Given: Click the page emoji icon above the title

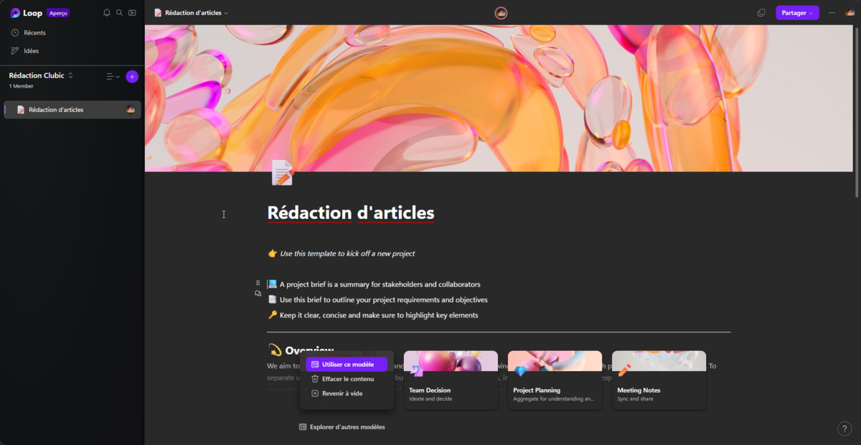Looking at the screenshot, I should tap(283, 173).
